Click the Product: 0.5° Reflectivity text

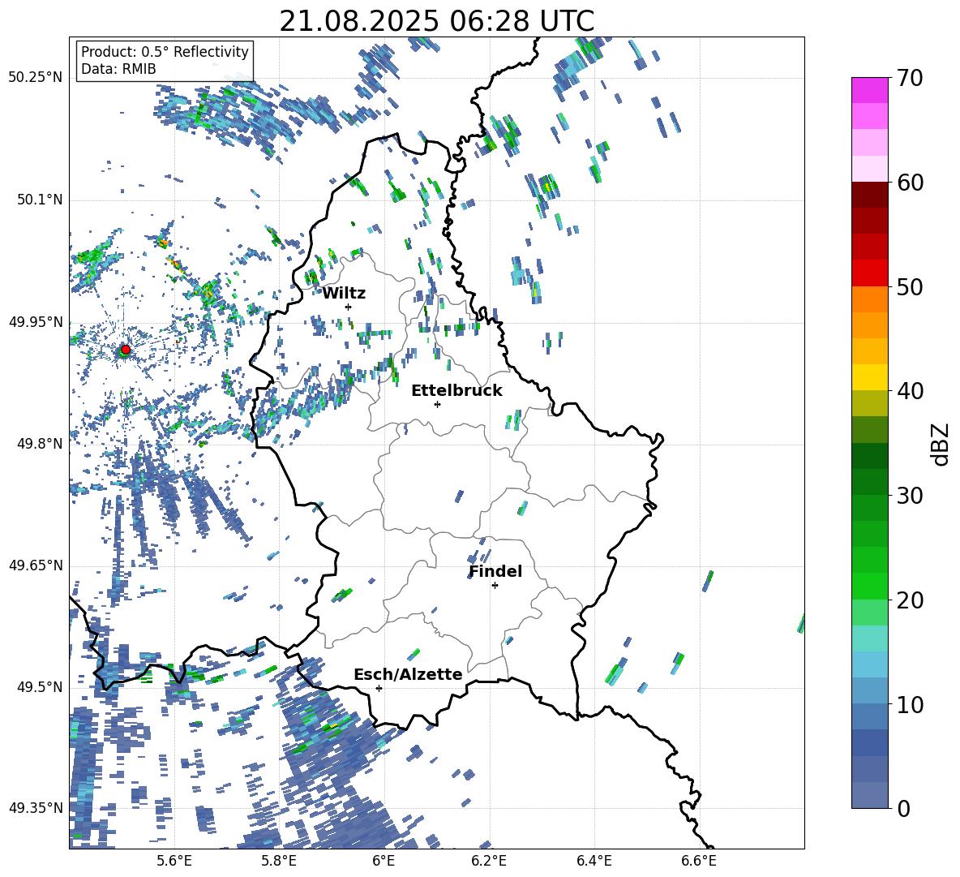coord(165,51)
